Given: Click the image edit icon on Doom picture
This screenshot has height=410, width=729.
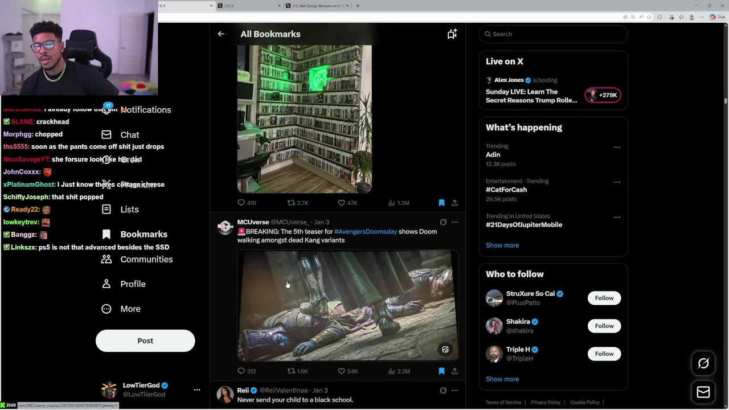Looking at the screenshot, I should [x=445, y=350].
